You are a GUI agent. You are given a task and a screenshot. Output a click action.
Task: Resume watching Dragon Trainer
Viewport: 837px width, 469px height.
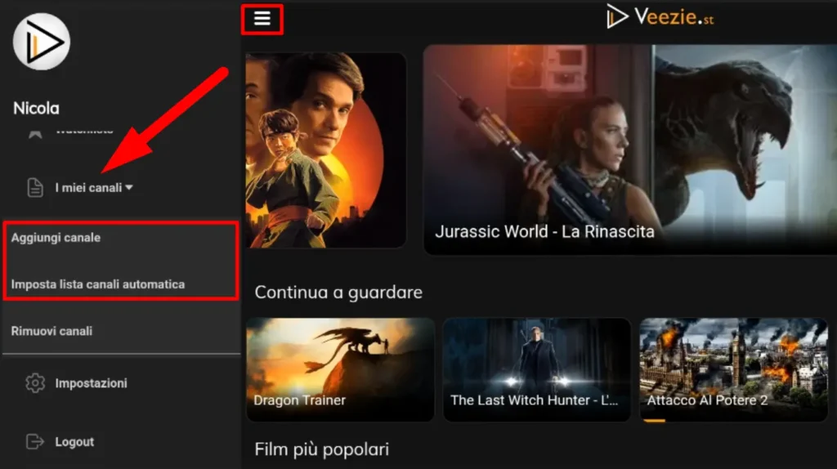(x=340, y=369)
